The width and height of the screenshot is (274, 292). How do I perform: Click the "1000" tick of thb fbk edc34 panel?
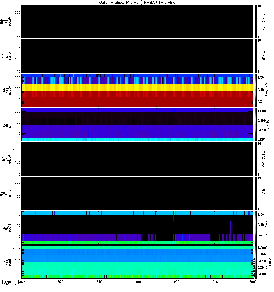pyautogui.click(x=16, y=77)
